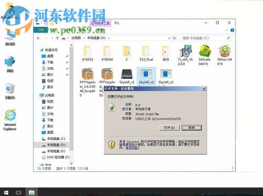Select the SkyIAR_v2 item with black drive icon

[x=127, y=76]
